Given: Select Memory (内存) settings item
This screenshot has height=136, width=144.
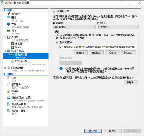Looking at the screenshot, I should (14, 31).
